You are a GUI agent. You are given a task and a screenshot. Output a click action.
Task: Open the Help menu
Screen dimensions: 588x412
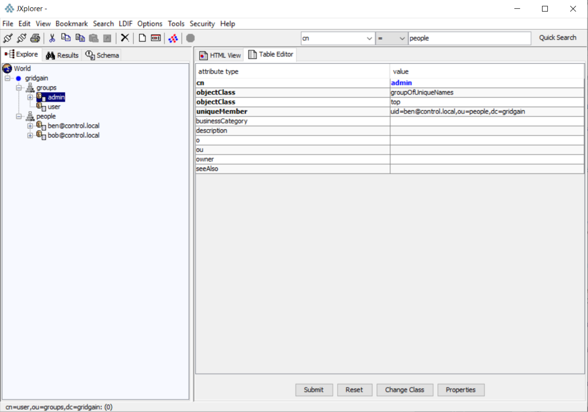coord(227,24)
